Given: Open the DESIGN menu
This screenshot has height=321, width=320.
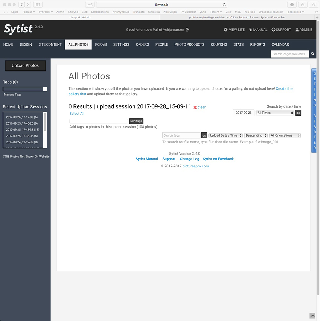Looking at the screenshot, I should tap(26, 44).
